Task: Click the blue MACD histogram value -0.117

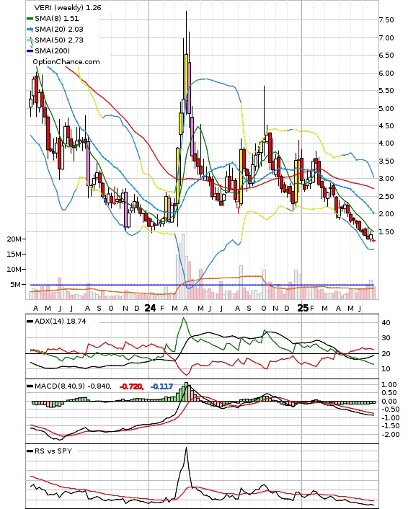Action: coord(161,386)
